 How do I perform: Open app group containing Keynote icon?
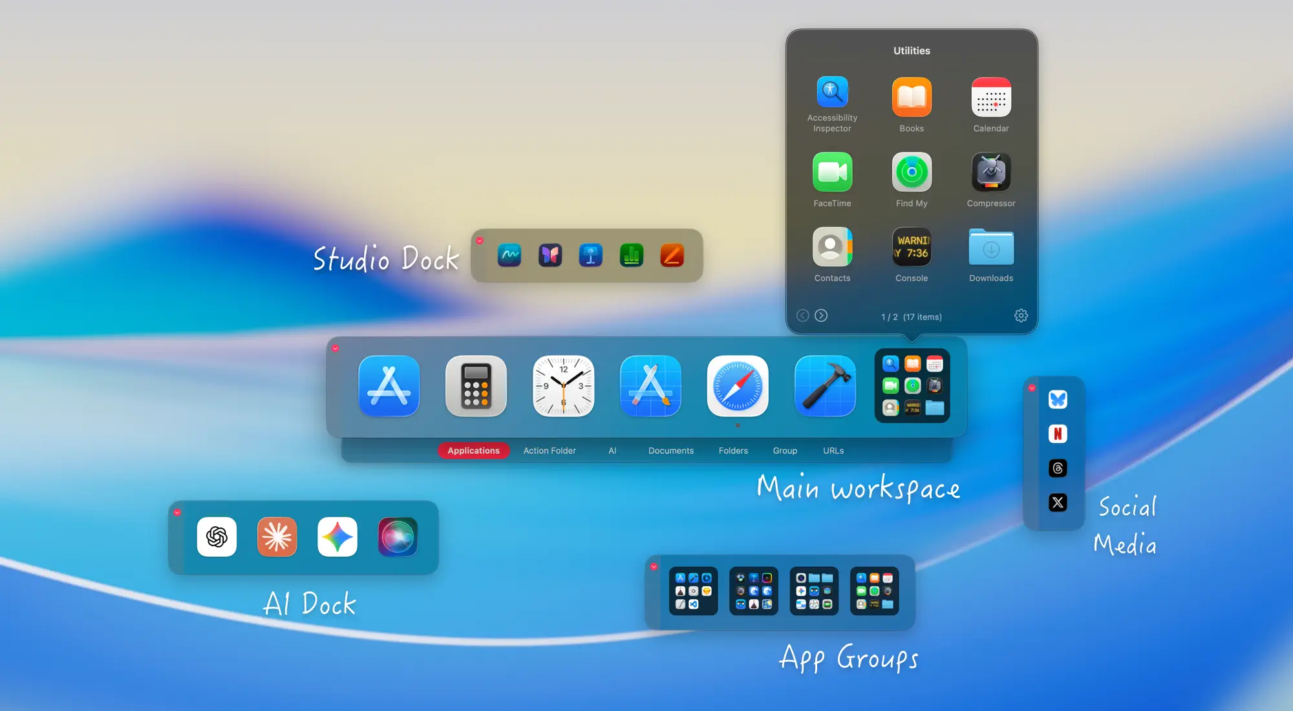(754, 591)
